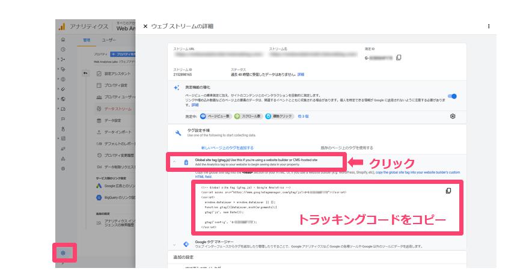Copy the measurement ID
This screenshot has height=277, width=532.
click(x=399, y=58)
